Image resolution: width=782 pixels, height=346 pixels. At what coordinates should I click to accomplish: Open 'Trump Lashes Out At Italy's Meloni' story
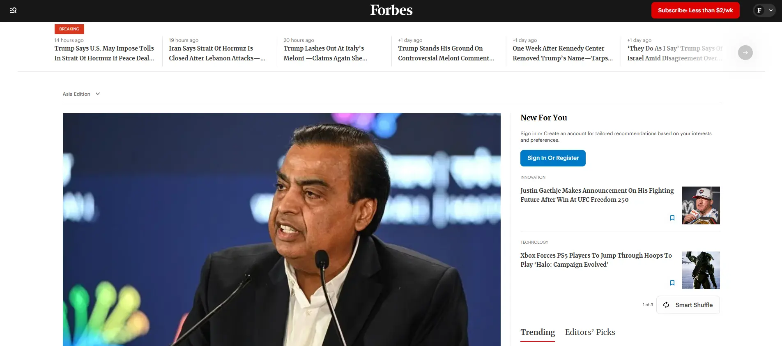point(325,53)
